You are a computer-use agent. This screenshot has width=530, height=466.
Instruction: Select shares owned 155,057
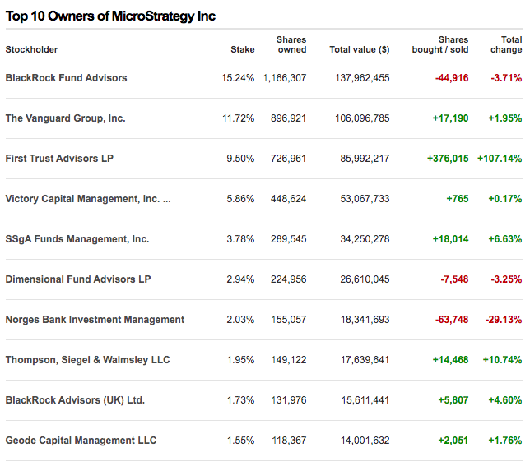click(289, 320)
